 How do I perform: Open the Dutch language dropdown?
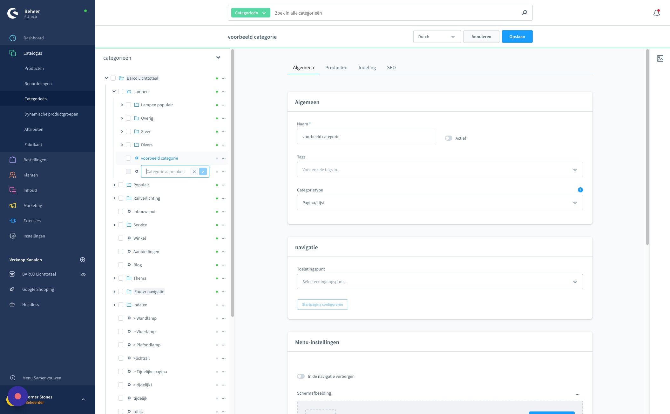437,36
